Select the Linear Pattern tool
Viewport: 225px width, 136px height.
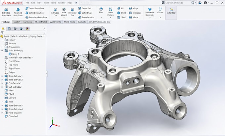click(x=111, y=12)
